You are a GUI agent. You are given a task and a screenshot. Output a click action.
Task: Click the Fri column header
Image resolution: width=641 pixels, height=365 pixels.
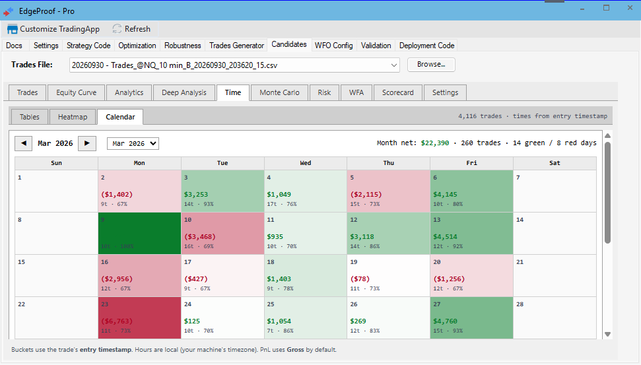[472, 163]
